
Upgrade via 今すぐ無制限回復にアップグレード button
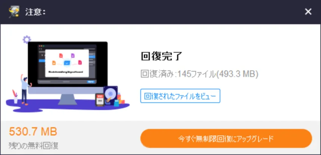click(226, 139)
